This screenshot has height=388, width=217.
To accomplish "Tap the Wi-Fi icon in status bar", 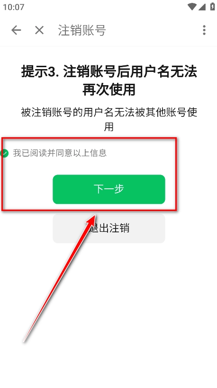I will 192,7.
